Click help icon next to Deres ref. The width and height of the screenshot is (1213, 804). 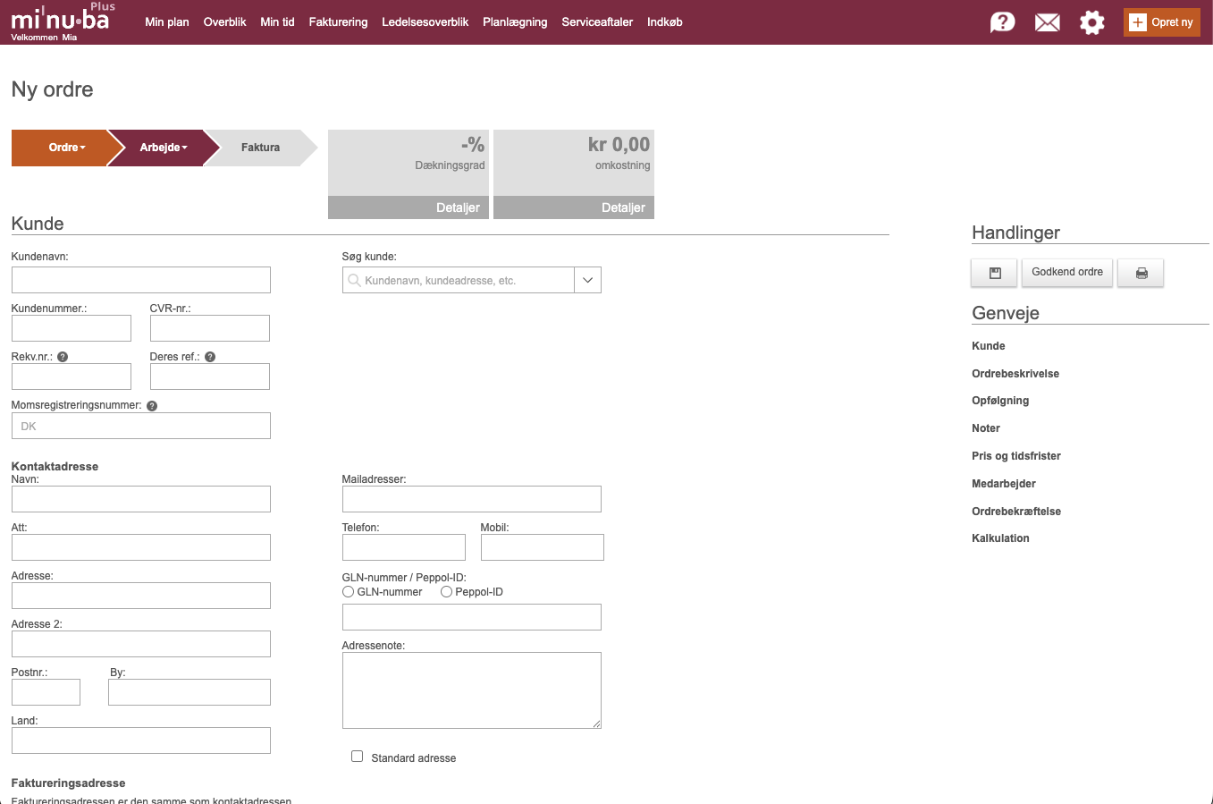coord(210,357)
